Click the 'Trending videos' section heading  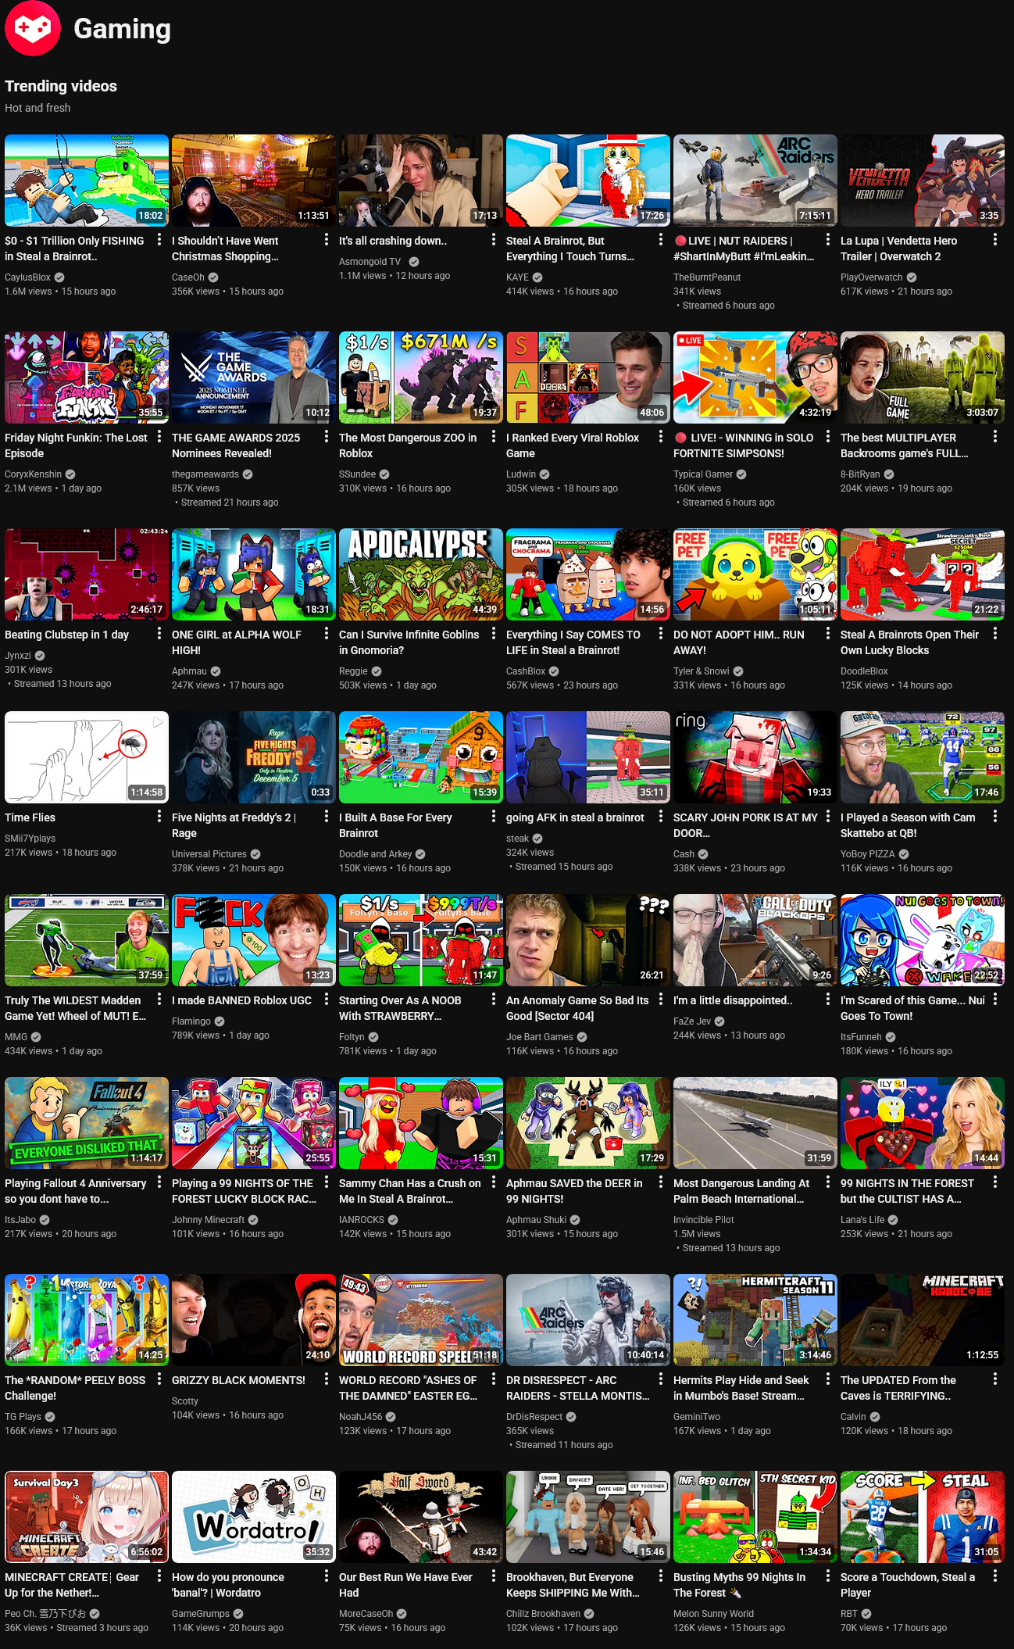coord(61,86)
